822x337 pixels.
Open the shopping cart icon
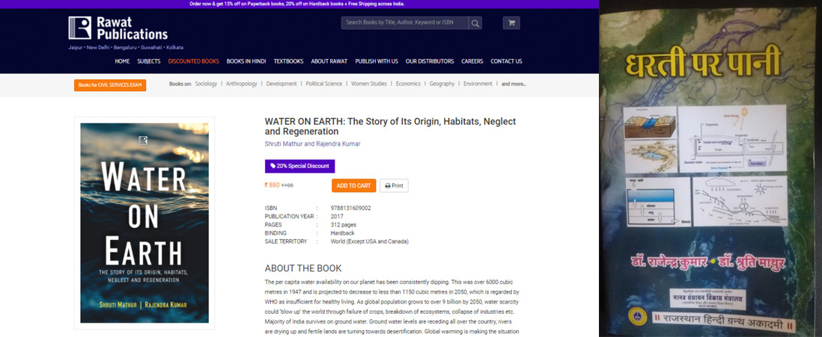click(x=511, y=23)
